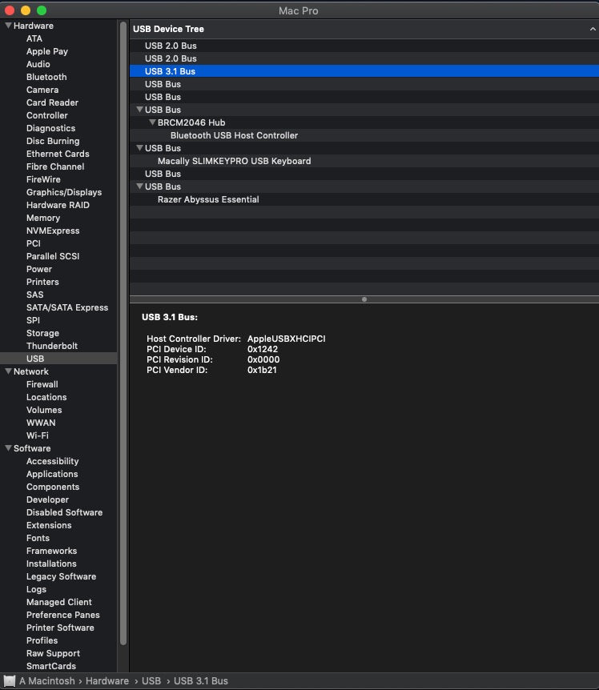
Task: Show the Wi-Fi network information
Action: 37,435
